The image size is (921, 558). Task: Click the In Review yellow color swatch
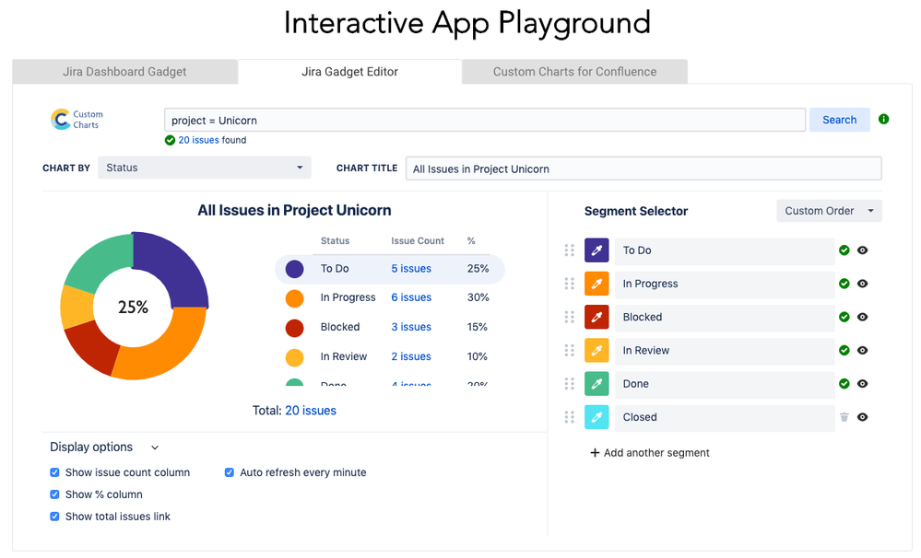click(596, 350)
